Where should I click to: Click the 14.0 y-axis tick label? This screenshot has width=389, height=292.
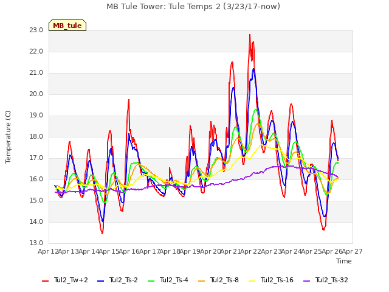coord(36,222)
